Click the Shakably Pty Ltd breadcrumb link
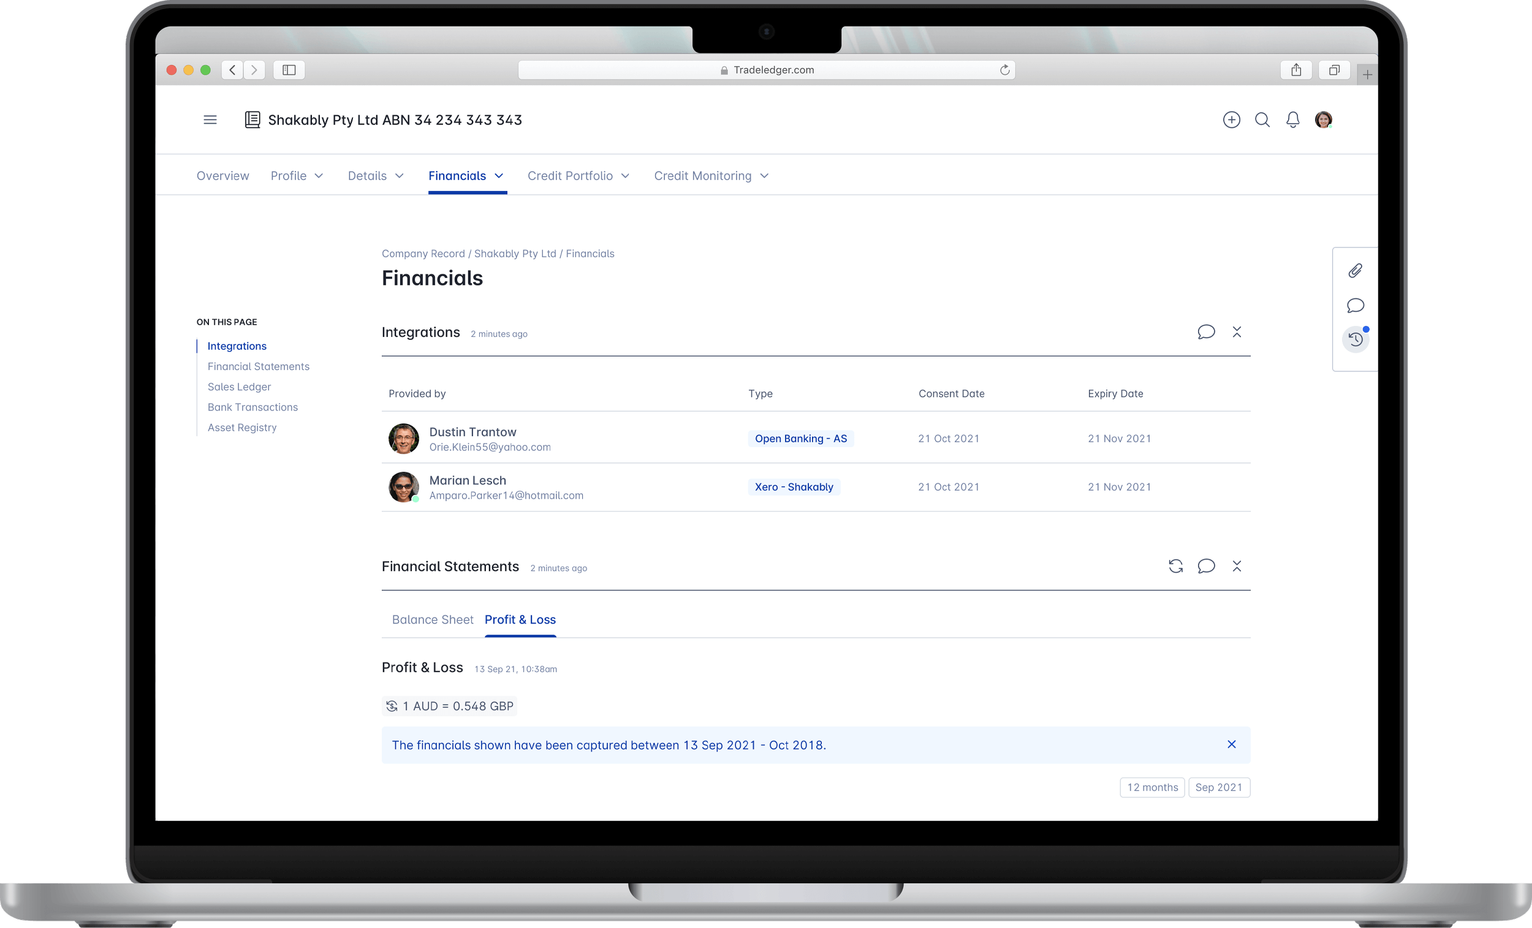This screenshot has width=1532, height=928. (x=515, y=254)
